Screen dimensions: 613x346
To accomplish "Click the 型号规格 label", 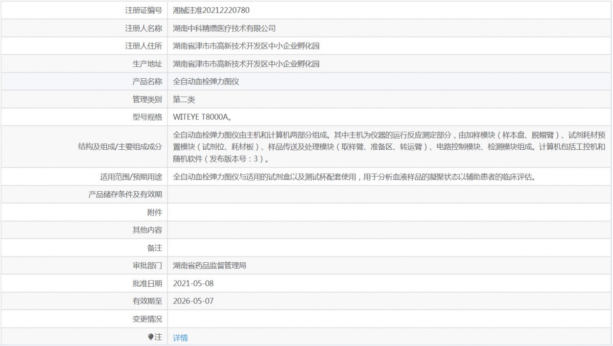I will click(147, 117).
